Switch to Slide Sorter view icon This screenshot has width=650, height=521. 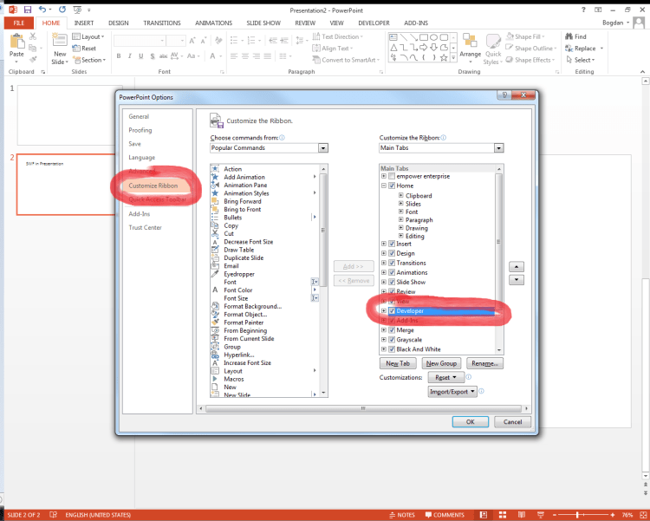(x=503, y=515)
